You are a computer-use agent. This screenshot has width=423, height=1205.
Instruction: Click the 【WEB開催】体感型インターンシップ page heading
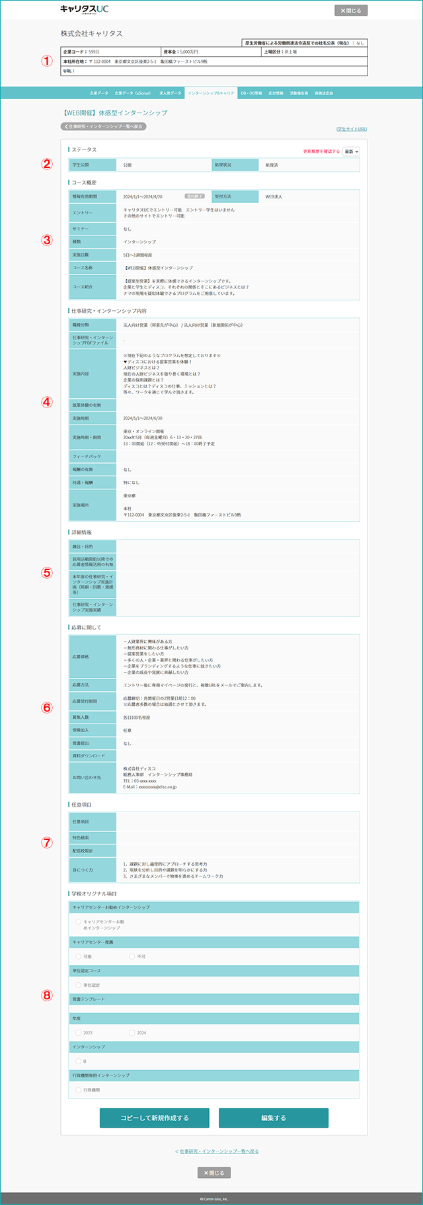pos(116,113)
